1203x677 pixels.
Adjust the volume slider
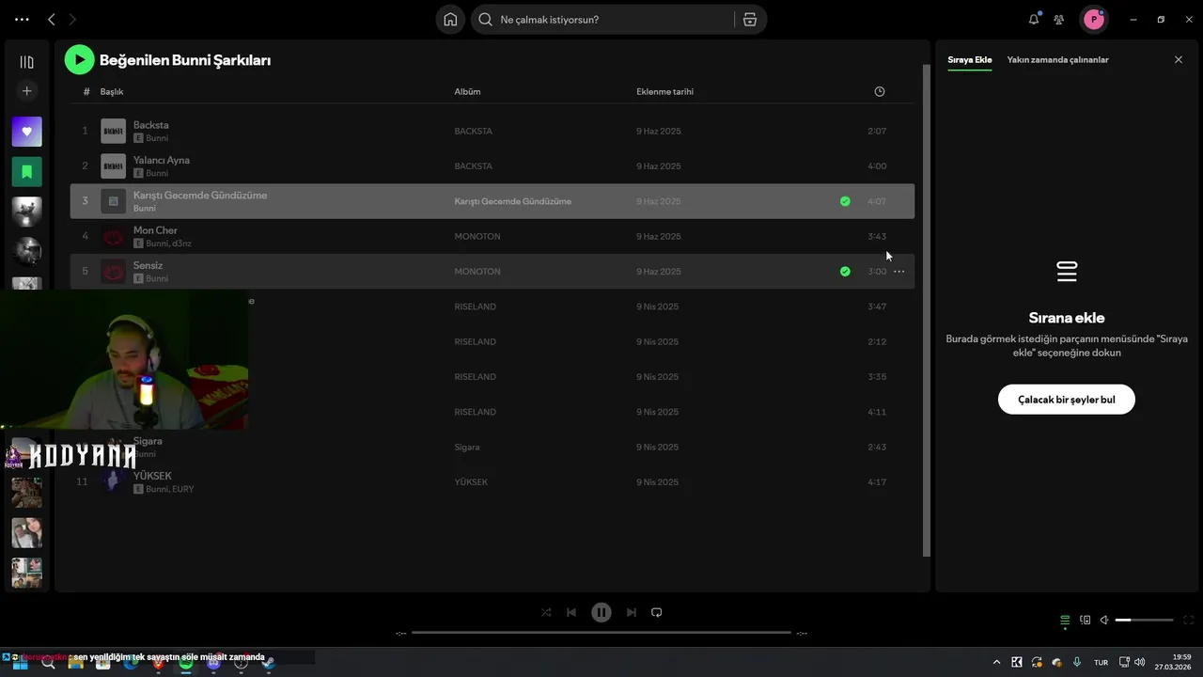pyautogui.click(x=1144, y=620)
